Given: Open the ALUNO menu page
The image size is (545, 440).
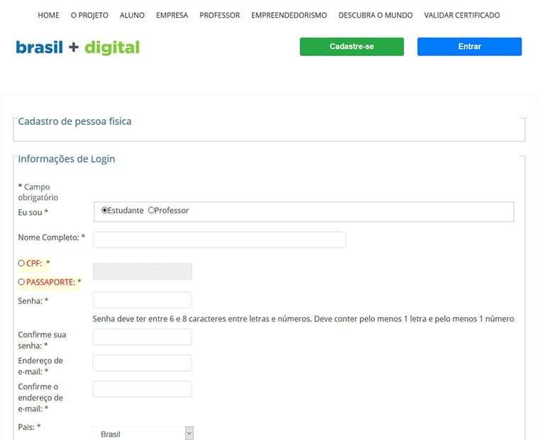Looking at the screenshot, I should pos(132,15).
